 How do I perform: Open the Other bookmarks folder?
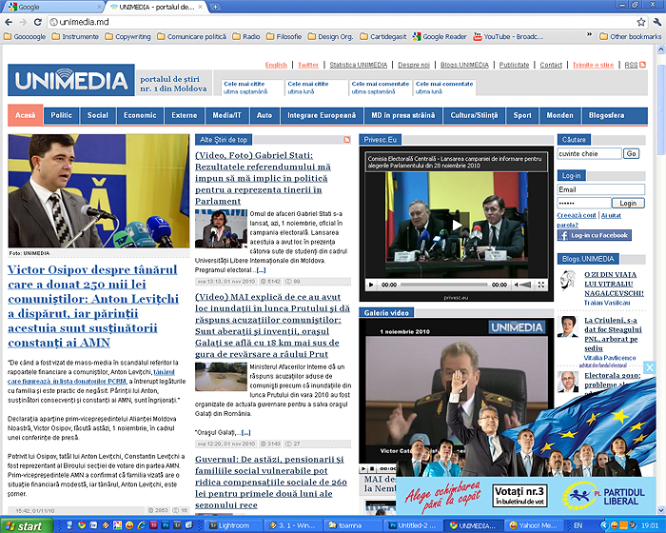tap(630, 36)
